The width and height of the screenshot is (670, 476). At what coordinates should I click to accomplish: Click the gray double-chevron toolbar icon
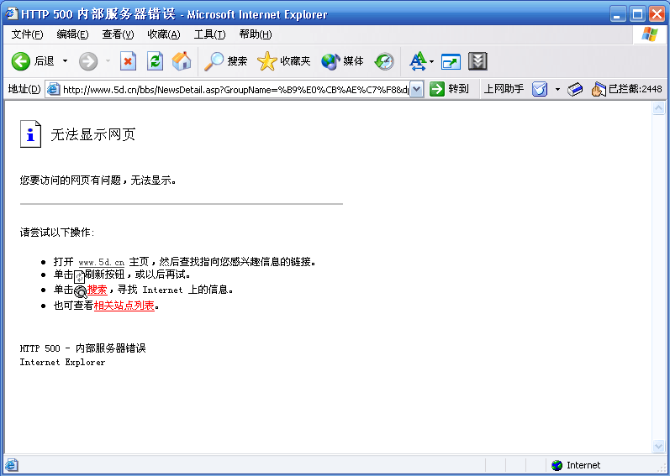(477, 61)
